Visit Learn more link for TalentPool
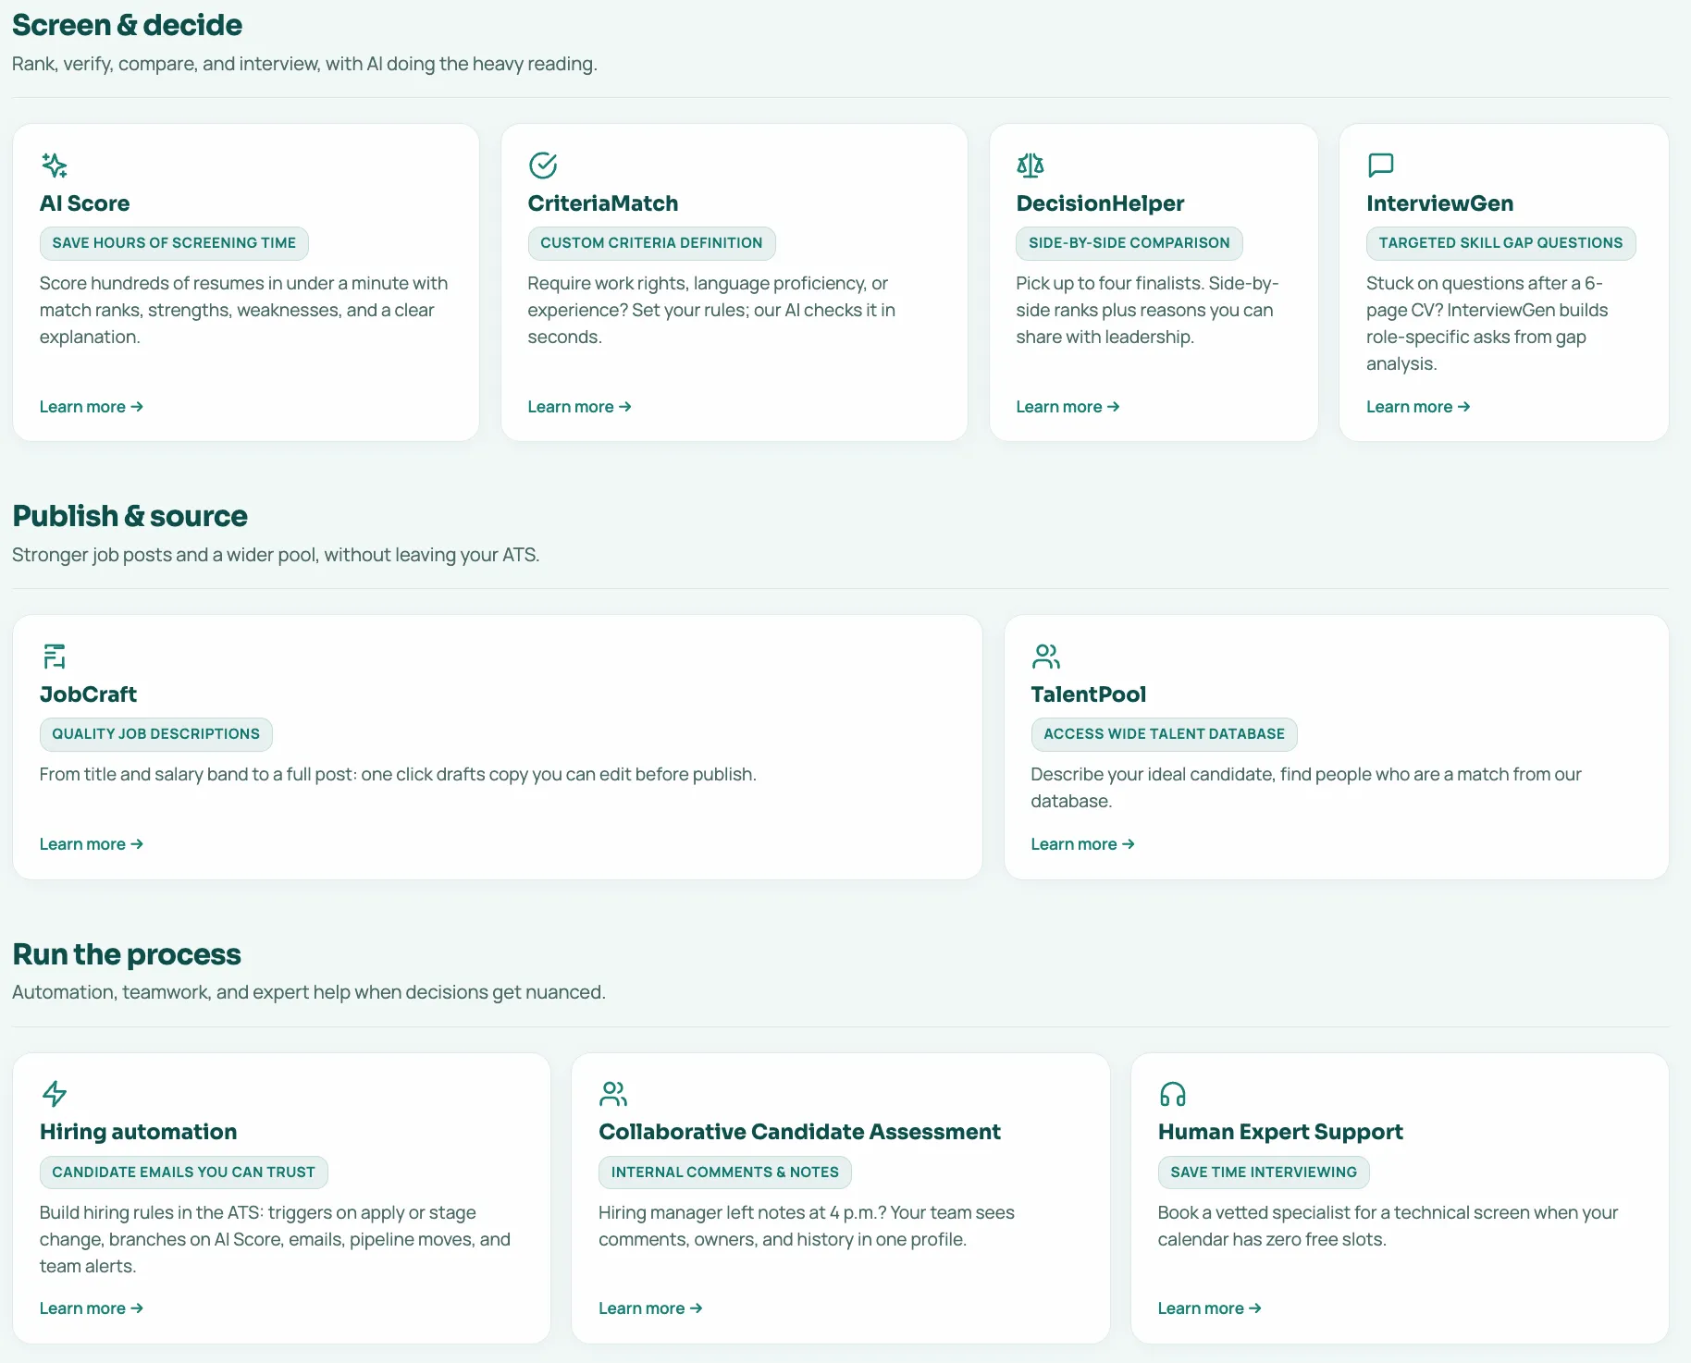The height and width of the screenshot is (1363, 1691). [1083, 844]
